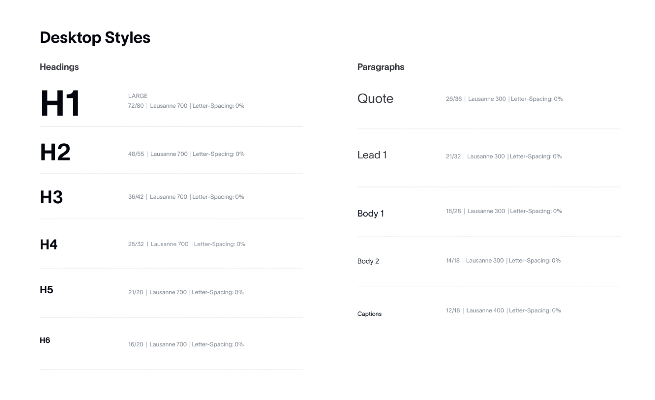This screenshot has height=400, width=655.
Task: Select the 48/55 Lausanne 700 spec text
Action: 186,154
